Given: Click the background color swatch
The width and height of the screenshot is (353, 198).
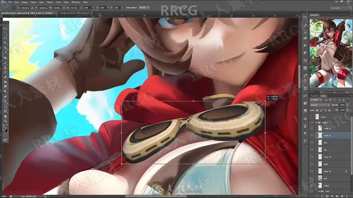Looking at the screenshot, I should point(6,130).
